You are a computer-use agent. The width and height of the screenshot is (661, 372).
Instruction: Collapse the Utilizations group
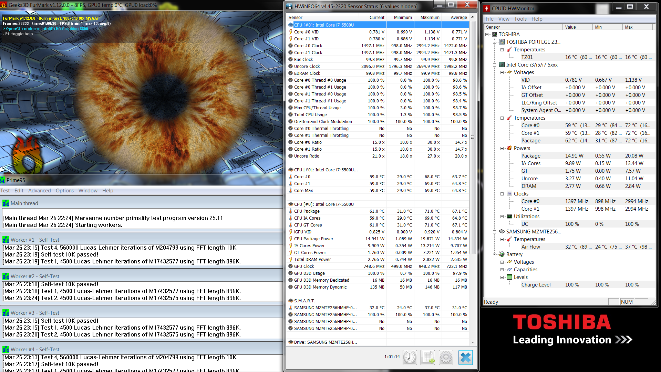coord(502,217)
